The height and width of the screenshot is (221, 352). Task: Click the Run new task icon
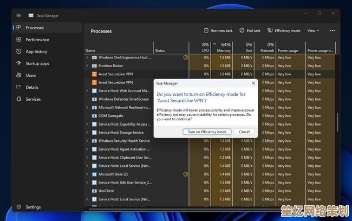206,30
